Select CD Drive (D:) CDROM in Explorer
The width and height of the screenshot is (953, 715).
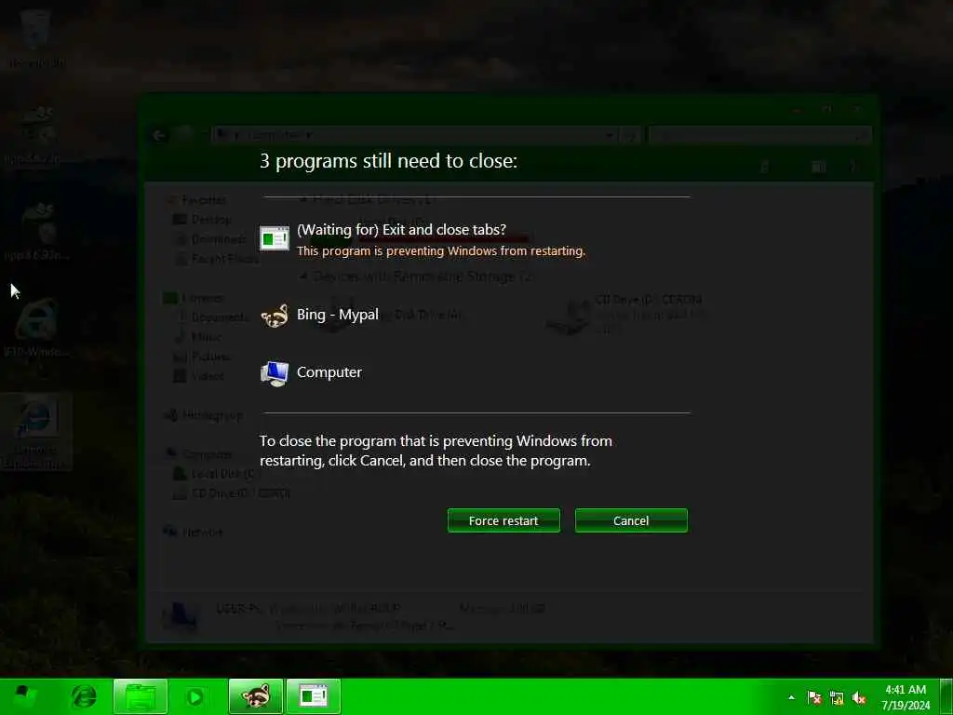[x=626, y=316]
